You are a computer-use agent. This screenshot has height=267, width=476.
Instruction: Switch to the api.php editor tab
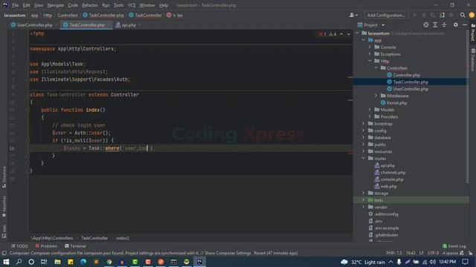click(x=128, y=25)
